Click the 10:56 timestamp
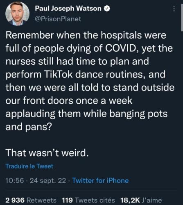Screen dimensions: 183x205 [x=15, y=180]
